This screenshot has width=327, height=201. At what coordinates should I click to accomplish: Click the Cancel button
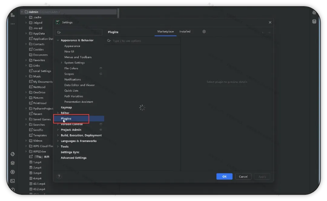pos(243,177)
